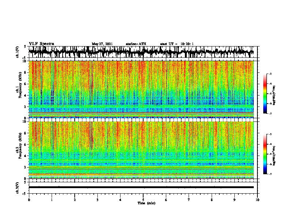Screen dimensions: 290x224
Task: Click the "station=ATH" label
Action: (136, 44)
